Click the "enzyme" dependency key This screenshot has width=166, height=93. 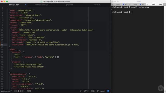pos(16,79)
